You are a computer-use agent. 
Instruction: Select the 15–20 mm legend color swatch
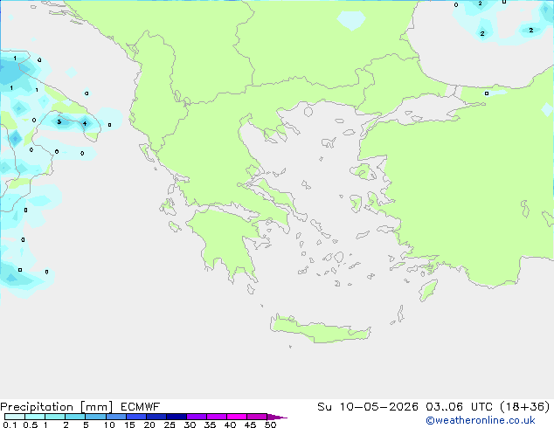coord(136,417)
